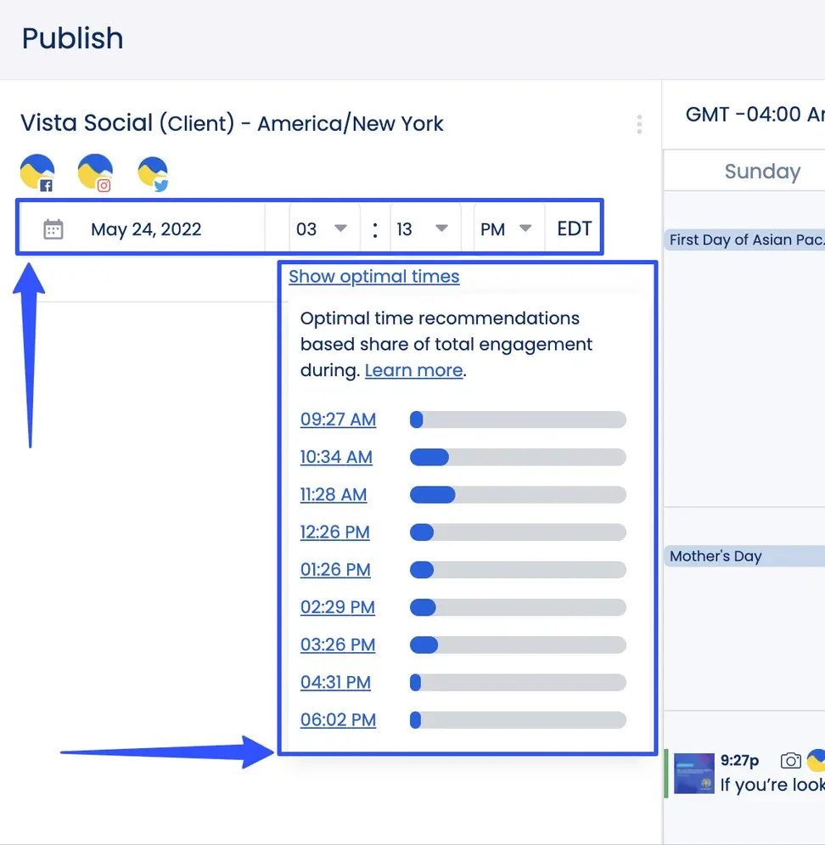
Task: Click the Facebook profile avatar icon
Action: 37,172
